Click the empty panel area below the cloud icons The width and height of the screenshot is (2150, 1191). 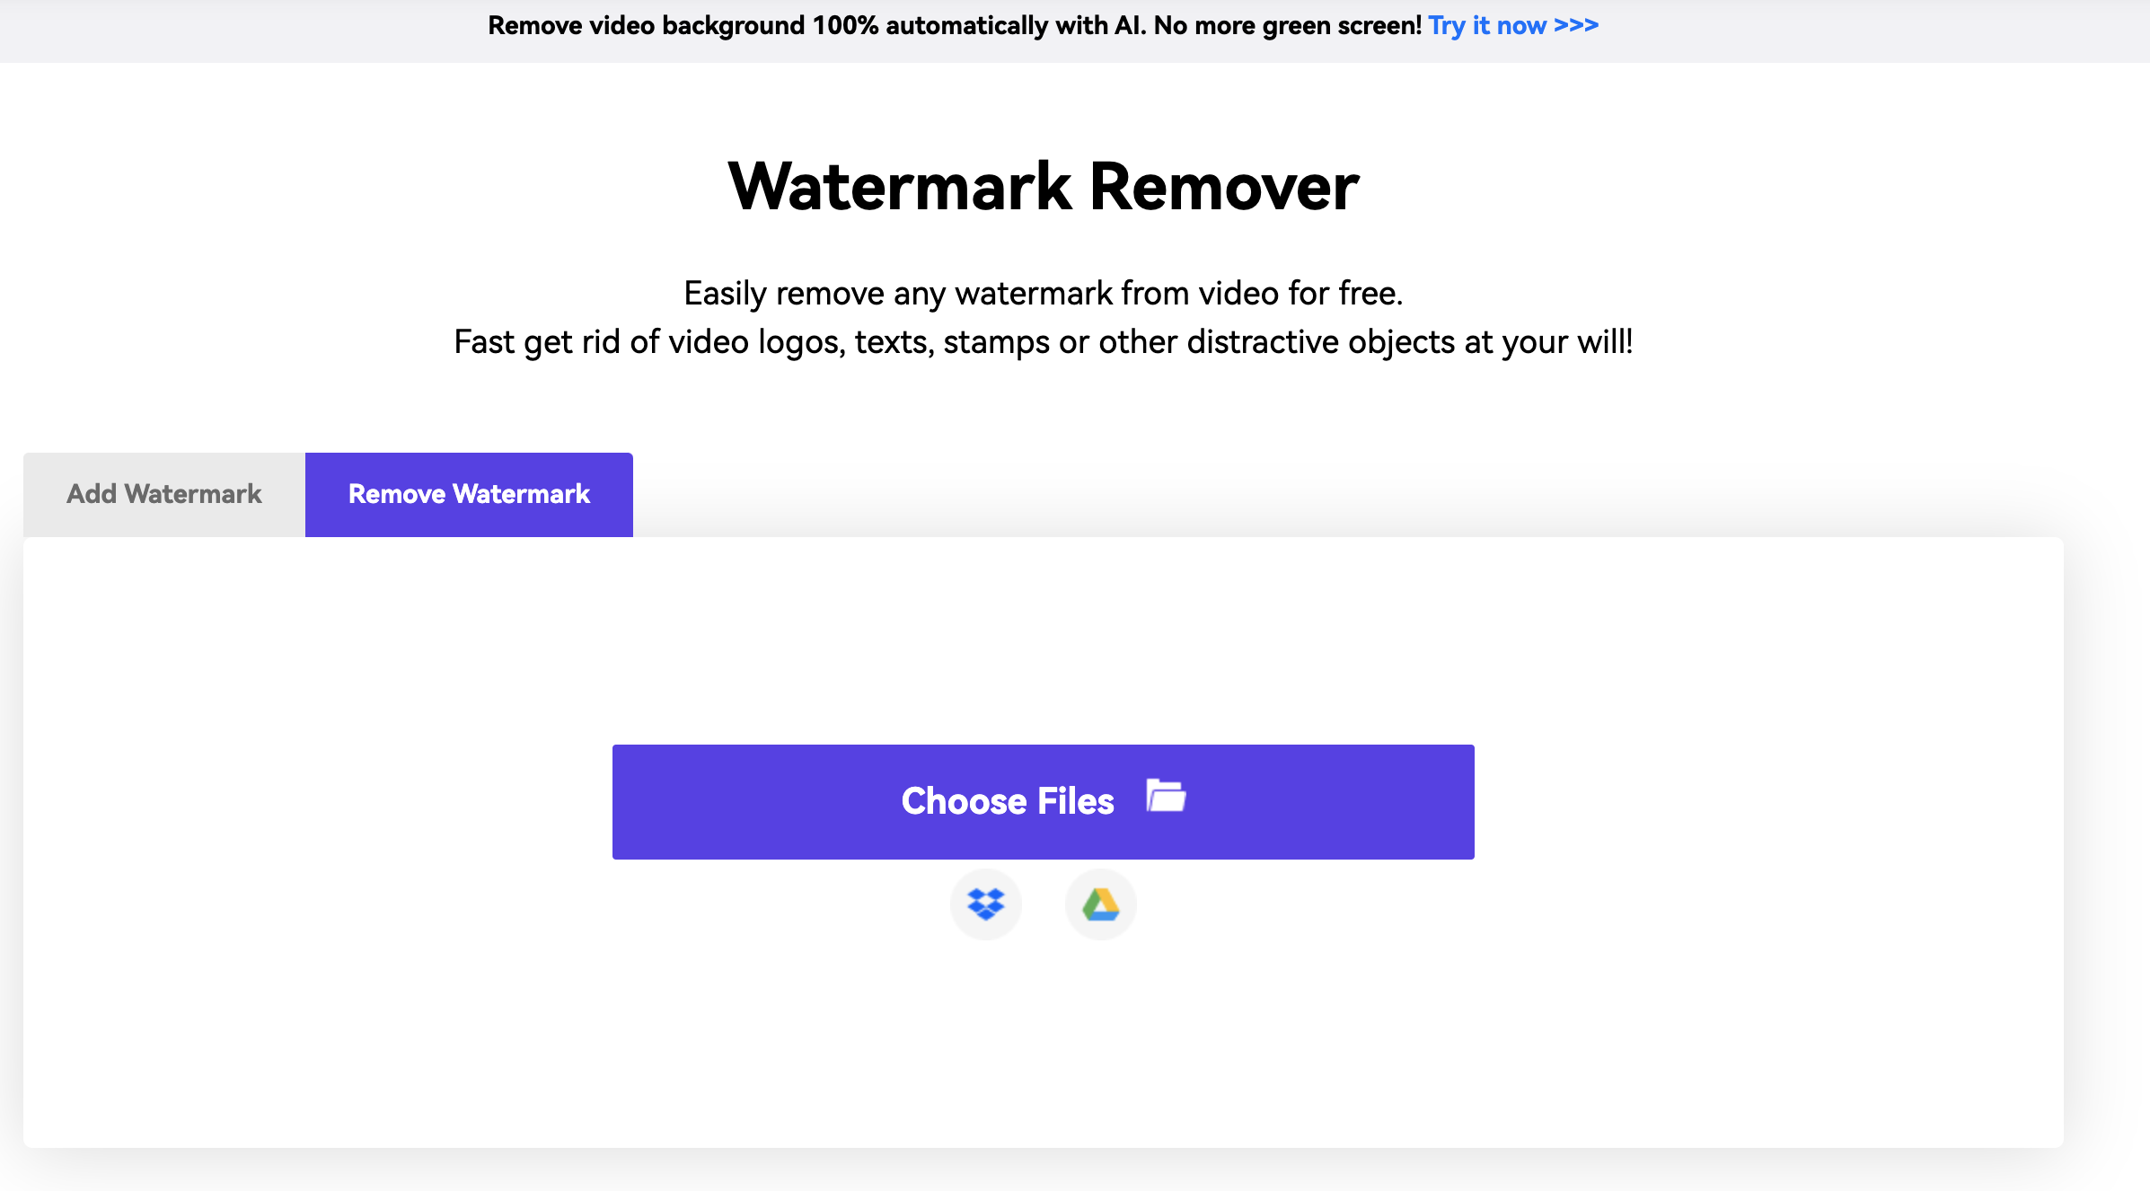point(1043,1042)
